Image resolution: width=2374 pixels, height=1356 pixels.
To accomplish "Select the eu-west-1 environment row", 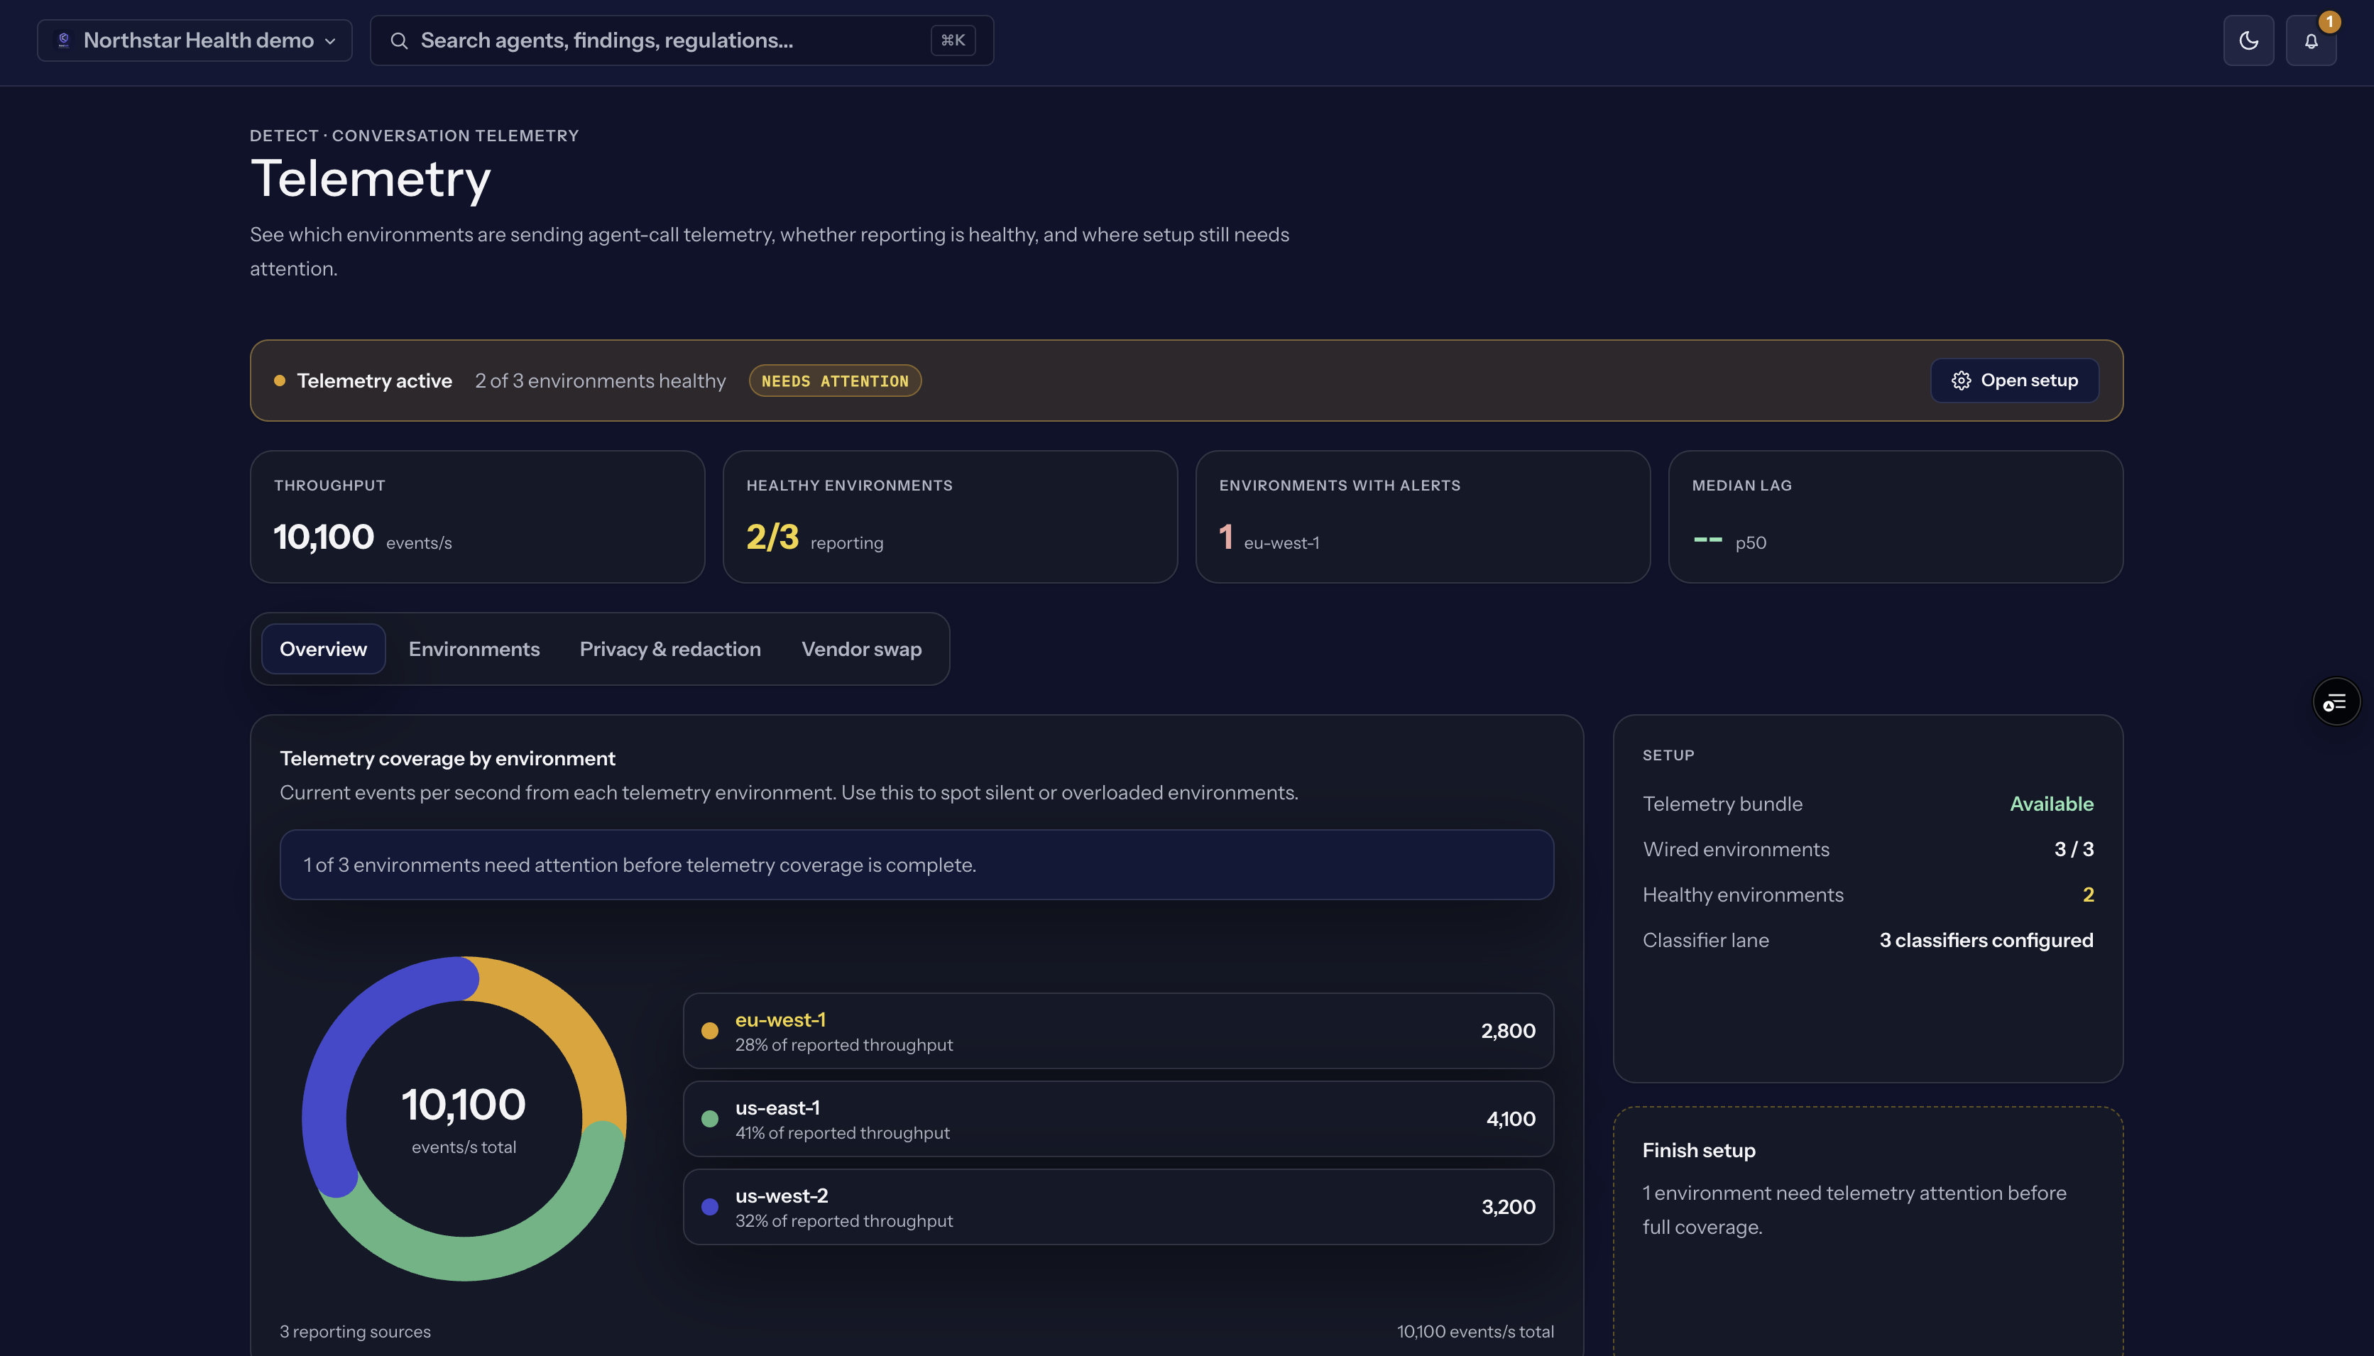I will tap(1118, 1030).
